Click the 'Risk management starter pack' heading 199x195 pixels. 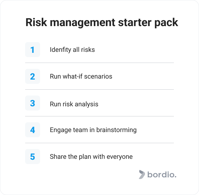click(102, 22)
